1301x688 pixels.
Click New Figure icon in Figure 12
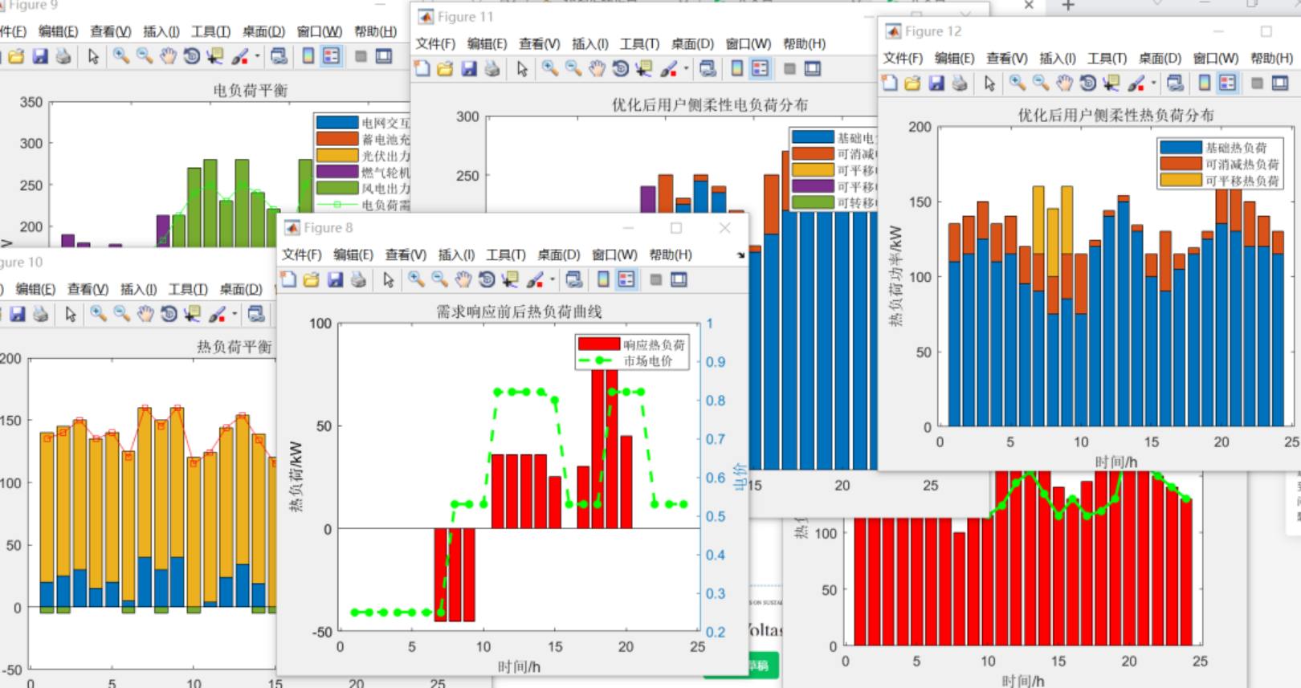pos(889,83)
